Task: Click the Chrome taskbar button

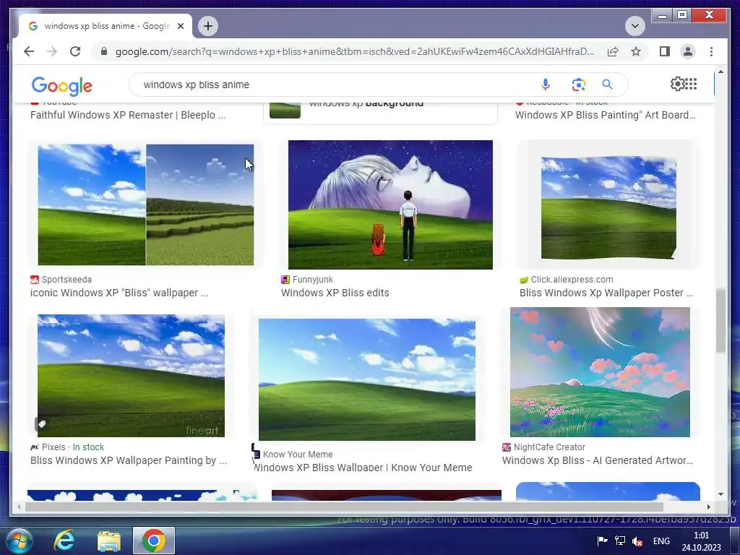Action: tap(154, 541)
